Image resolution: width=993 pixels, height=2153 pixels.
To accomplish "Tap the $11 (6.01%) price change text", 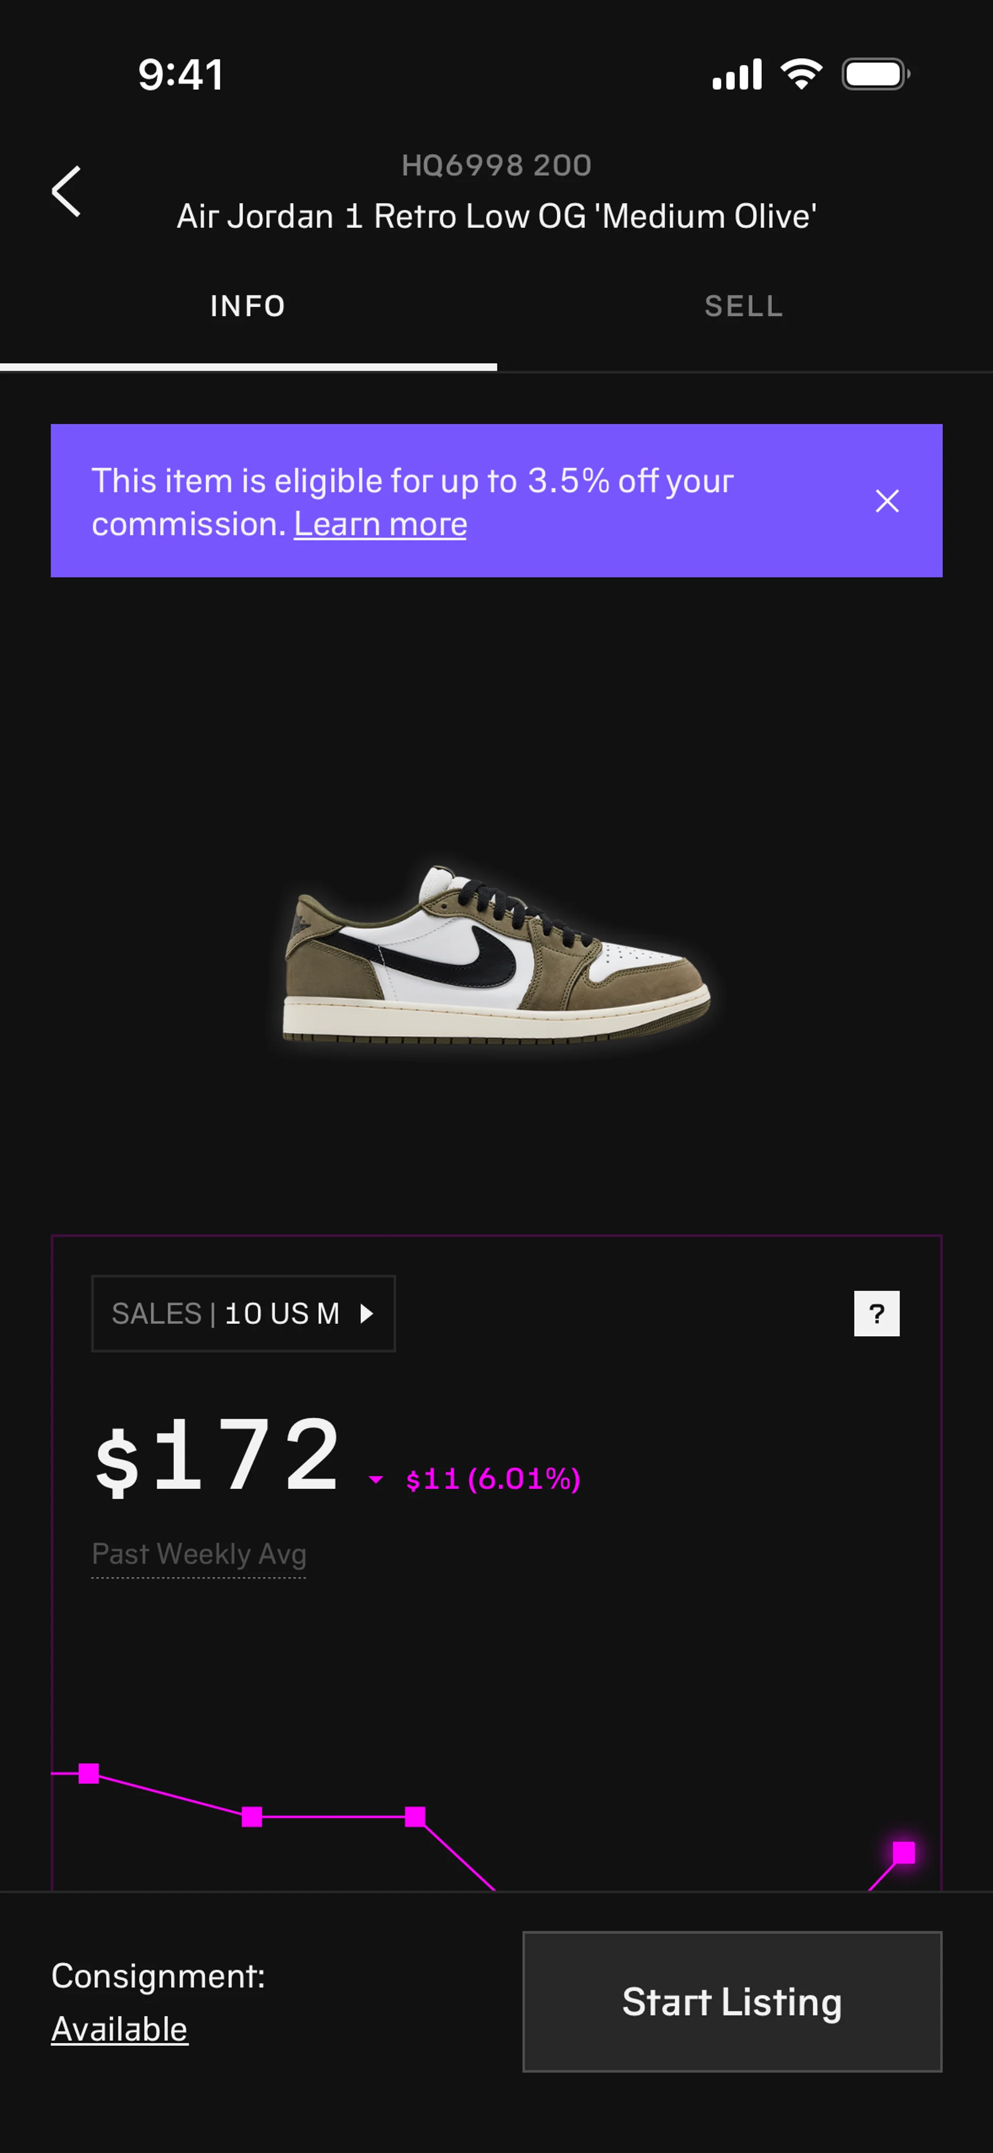I will [492, 1479].
